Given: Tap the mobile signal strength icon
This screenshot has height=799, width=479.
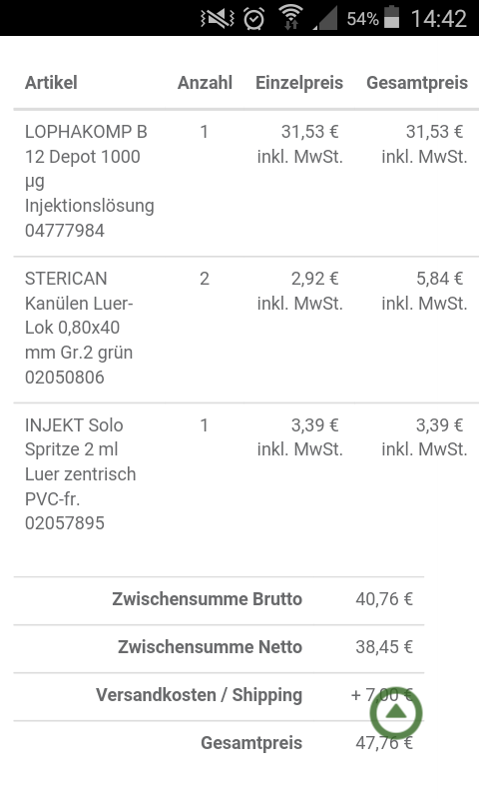Looking at the screenshot, I should point(325,19).
